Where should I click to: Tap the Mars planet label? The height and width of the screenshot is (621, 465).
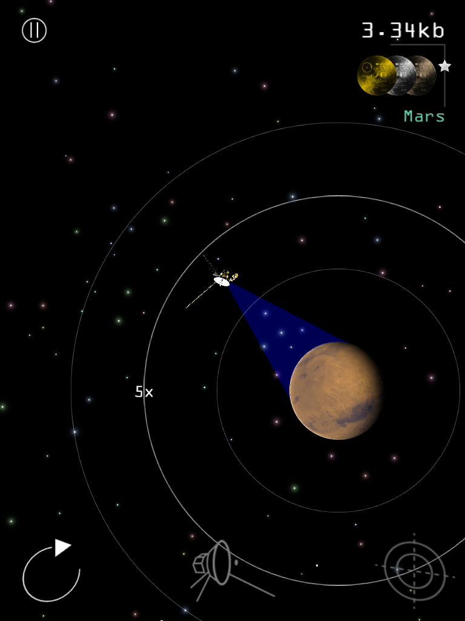(424, 116)
